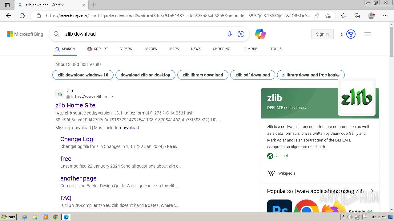Open the Collections icon
This screenshot has width=394, height=221.
tap(357, 16)
